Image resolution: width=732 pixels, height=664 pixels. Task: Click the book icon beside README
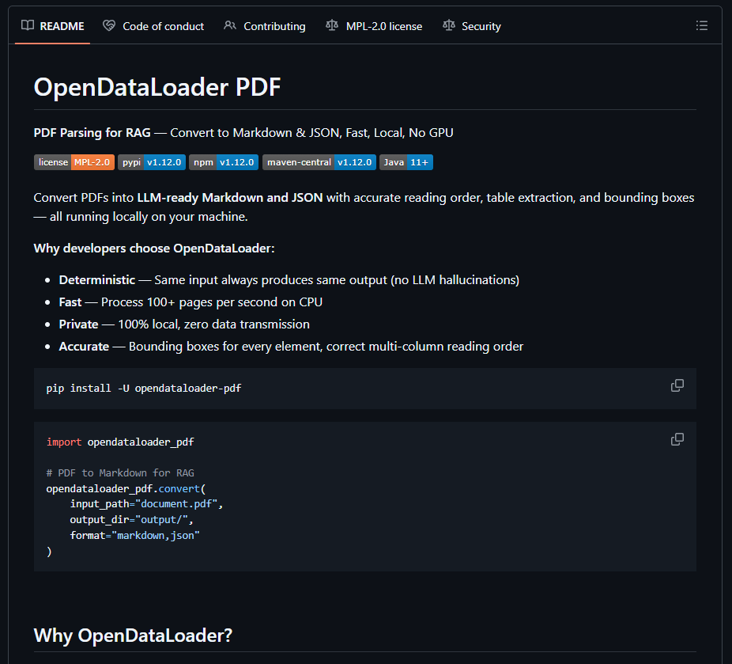(x=28, y=25)
